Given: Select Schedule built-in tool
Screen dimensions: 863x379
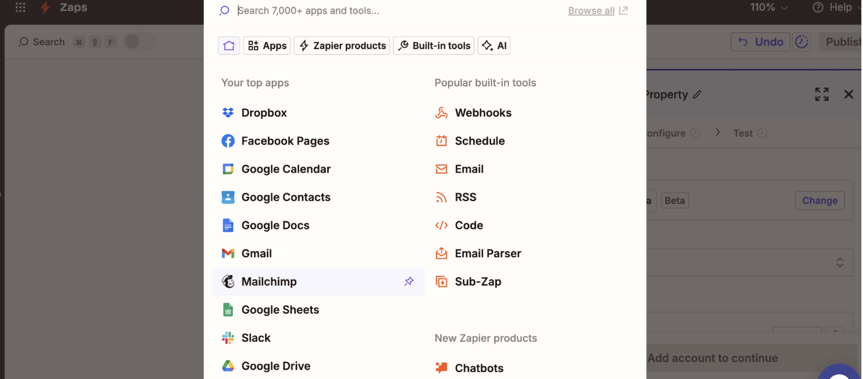Looking at the screenshot, I should [531, 141].
